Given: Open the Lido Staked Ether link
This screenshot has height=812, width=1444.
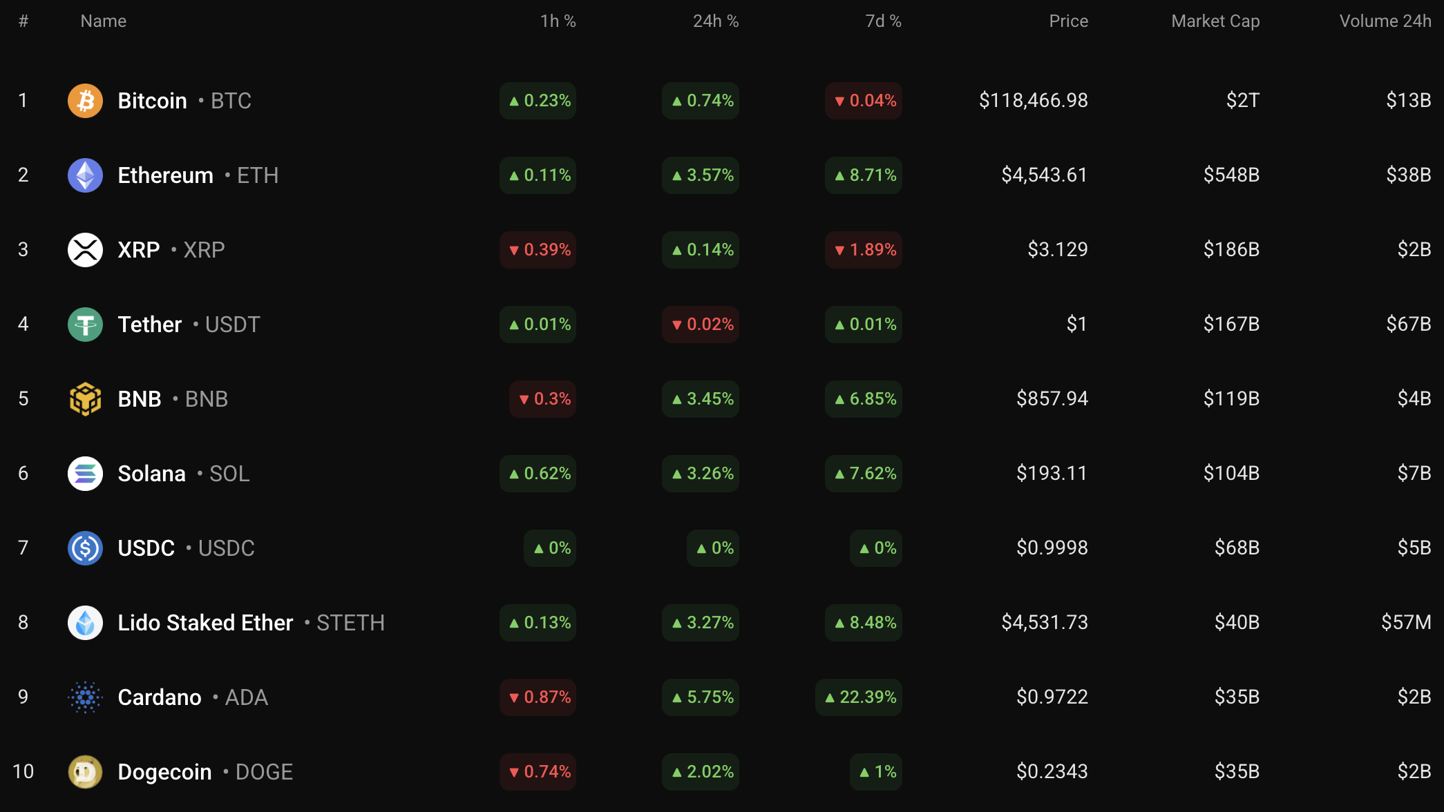Looking at the screenshot, I should click(x=205, y=623).
